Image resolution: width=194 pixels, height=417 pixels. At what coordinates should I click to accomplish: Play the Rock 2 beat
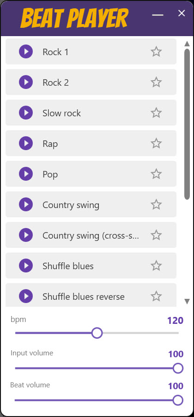(26, 82)
